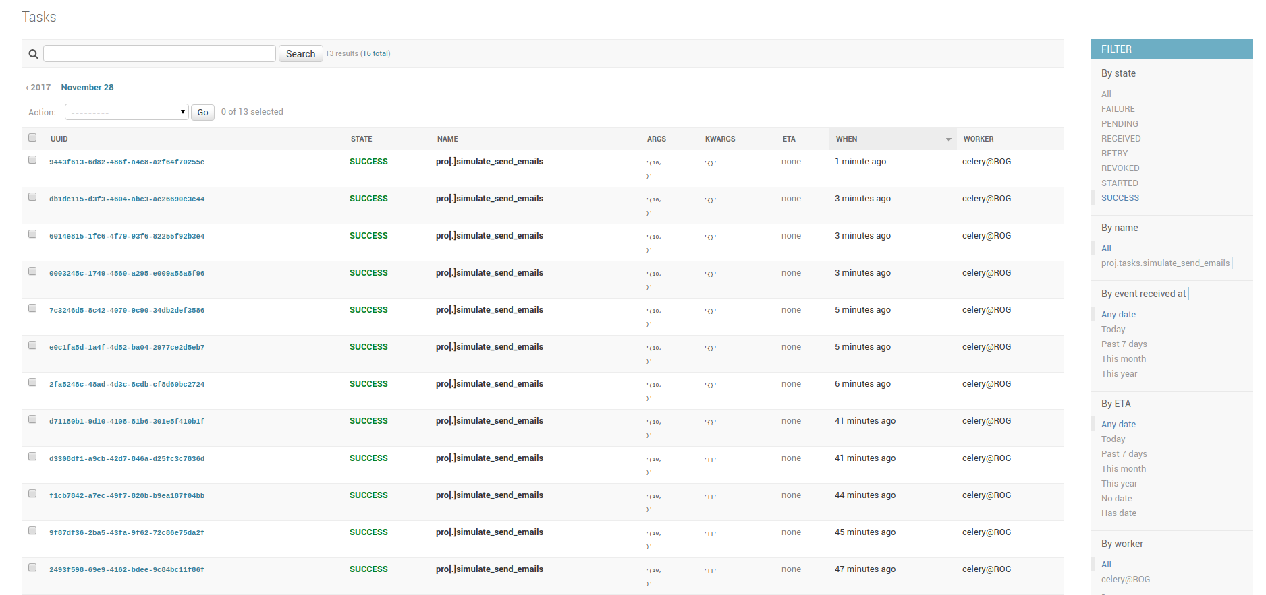
Task: Check the box for task 0003245c
Action: (32, 271)
